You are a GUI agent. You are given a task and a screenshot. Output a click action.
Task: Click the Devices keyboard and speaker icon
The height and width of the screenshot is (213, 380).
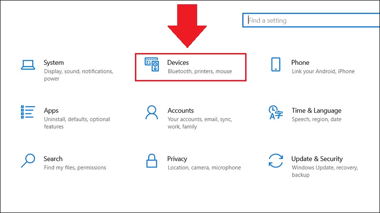(x=152, y=64)
